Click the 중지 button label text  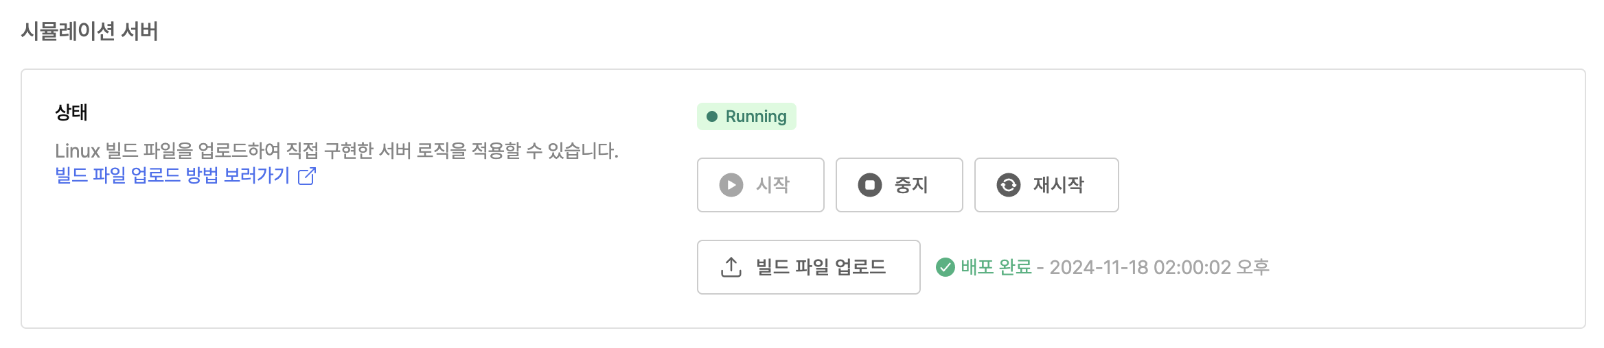[x=911, y=185]
